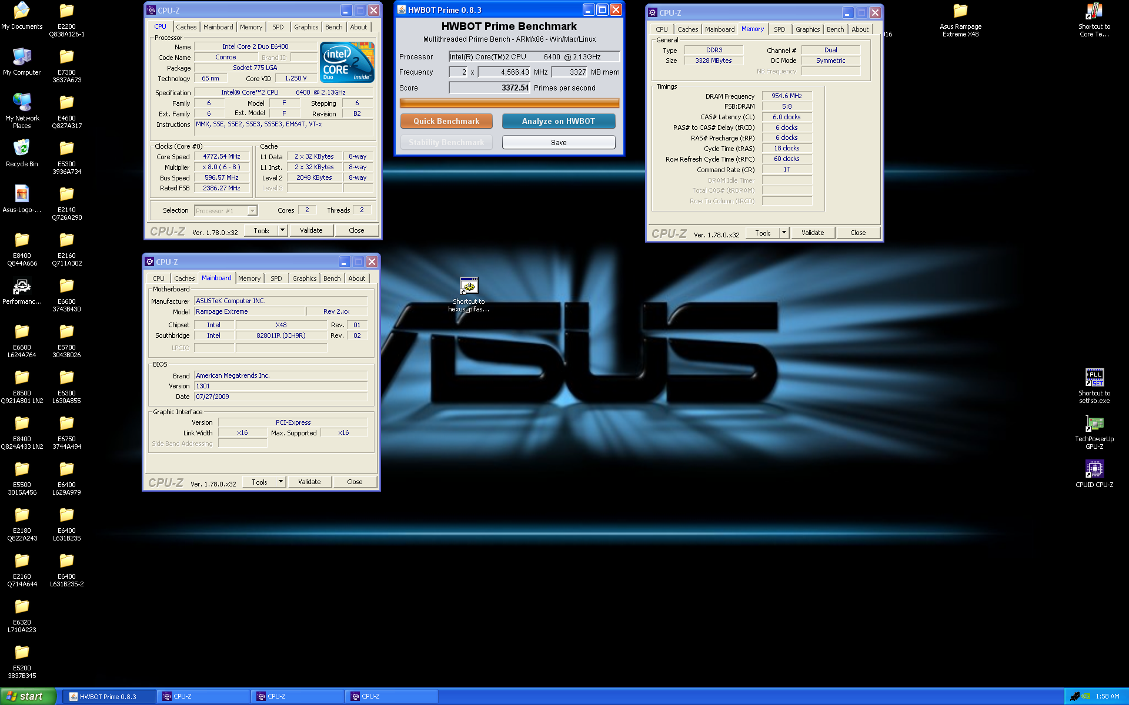Click the system tray clock 1:58 AM
Screen dimensions: 1129x705
1107,697
